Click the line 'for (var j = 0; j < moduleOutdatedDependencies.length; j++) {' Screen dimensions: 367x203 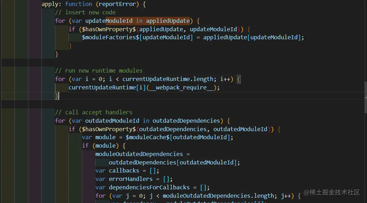point(198,196)
